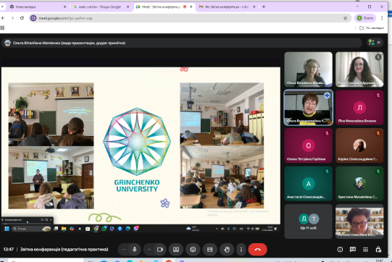Click the Start button in shared screen taskbar

7,229
